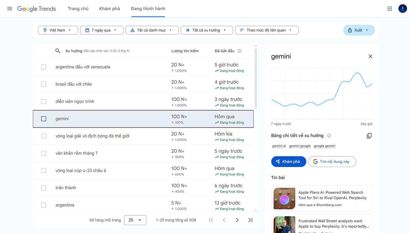Select the 'văn khấn rằm tháng 7' checkbox
This screenshot has width=409, height=233.
[44, 153]
